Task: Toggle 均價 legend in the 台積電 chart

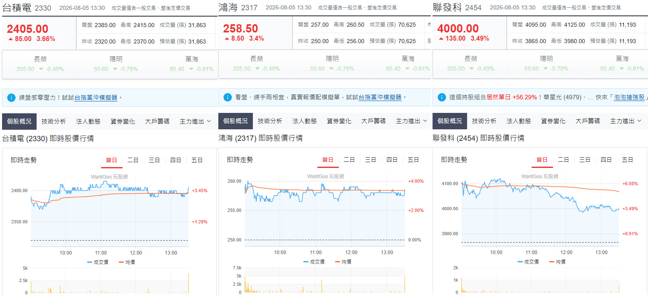Action: tap(127, 262)
